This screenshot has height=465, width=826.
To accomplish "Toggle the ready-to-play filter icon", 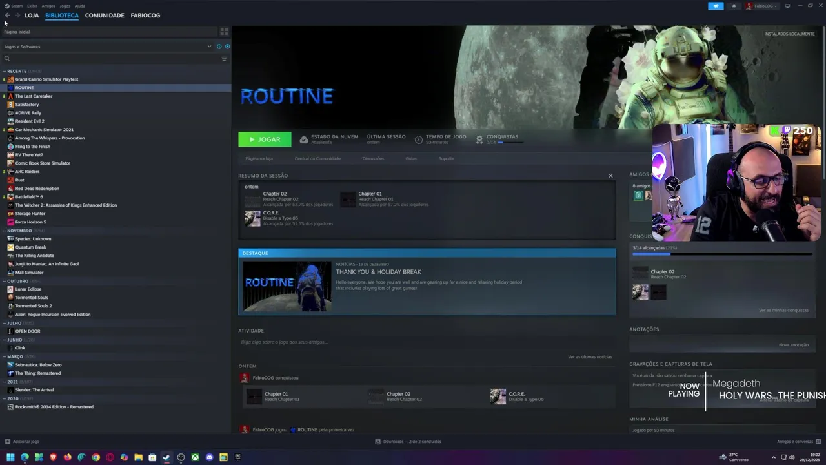I will [227, 46].
